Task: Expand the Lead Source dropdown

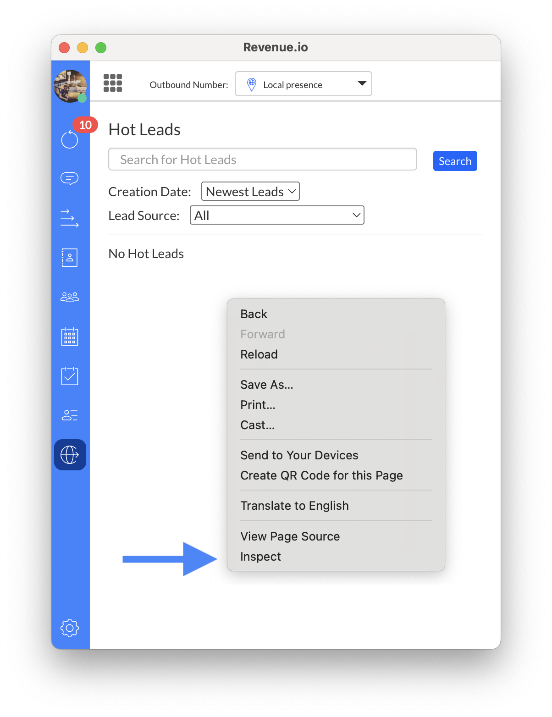Action: 277,215
